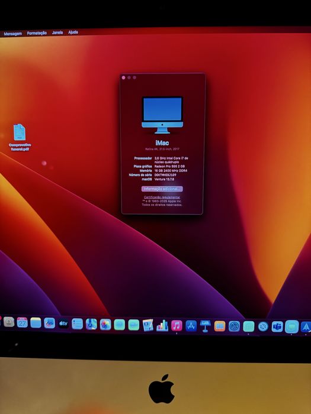This screenshot has width=311, height=414.
Task: Click the Processador label
Action: pos(143,158)
